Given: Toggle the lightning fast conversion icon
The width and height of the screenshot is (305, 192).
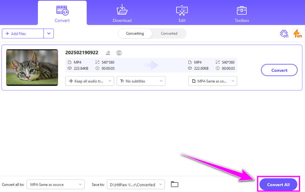Looking at the screenshot, I should 297,34.
